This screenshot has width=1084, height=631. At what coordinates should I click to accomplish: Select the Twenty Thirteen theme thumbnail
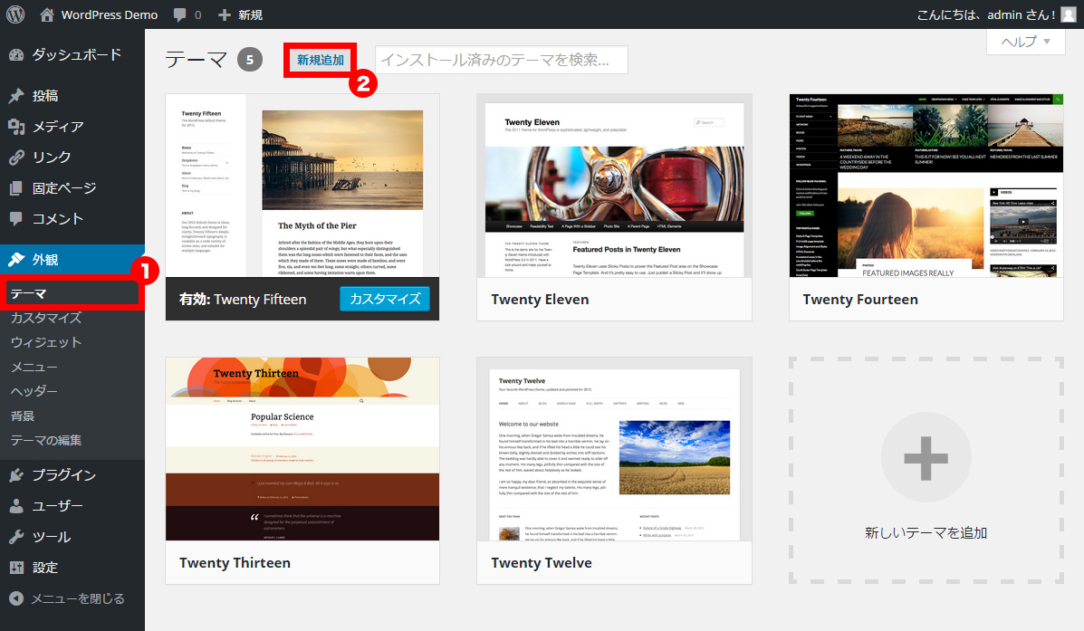(x=302, y=448)
